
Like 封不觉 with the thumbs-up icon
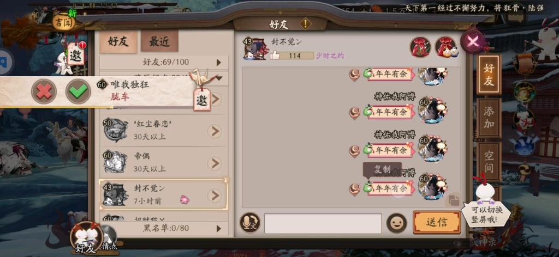point(275,56)
